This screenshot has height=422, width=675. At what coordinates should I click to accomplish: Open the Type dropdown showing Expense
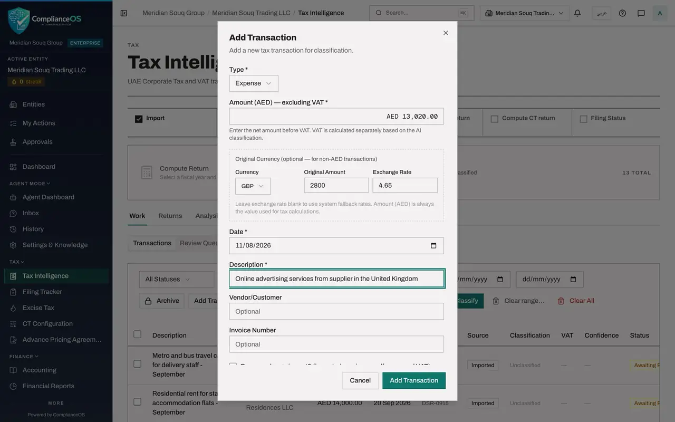click(x=254, y=83)
